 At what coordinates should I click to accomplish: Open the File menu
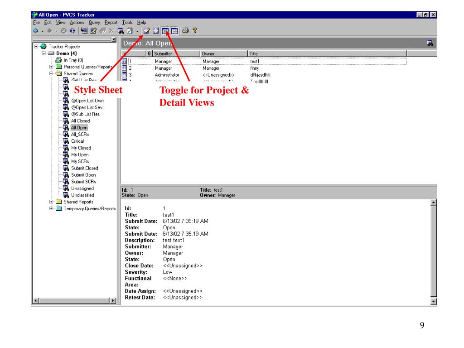[x=36, y=23]
